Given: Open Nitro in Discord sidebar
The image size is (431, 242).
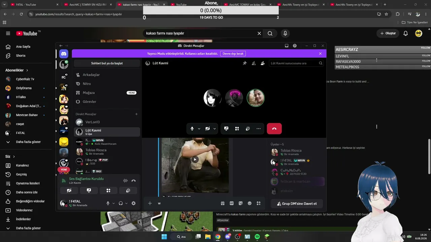Looking at the screenshot, I should tap(107, 84).
